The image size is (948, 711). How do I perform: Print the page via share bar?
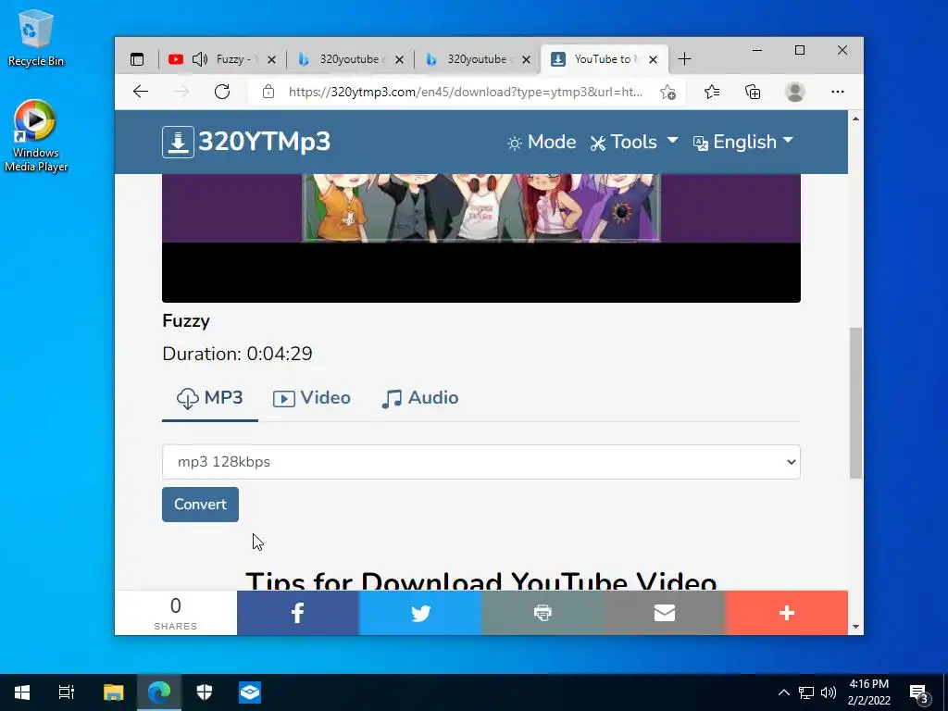tap(543, 613)
